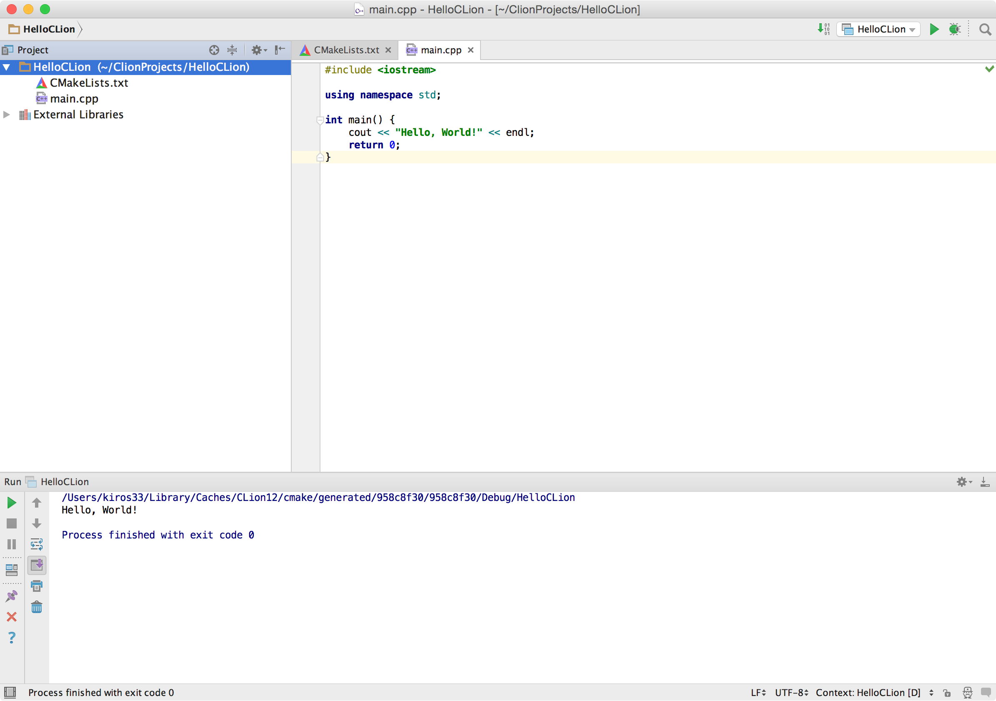
Task: Click Process finished status bar message
Action: 101,693
